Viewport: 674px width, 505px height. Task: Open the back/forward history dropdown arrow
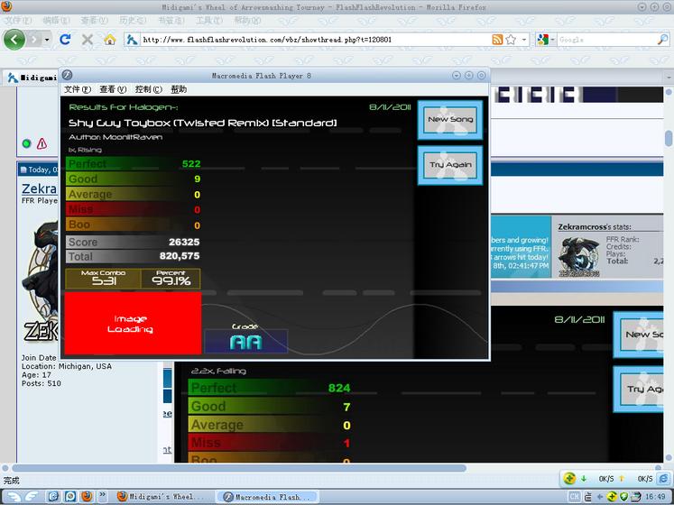pos(47,40)
